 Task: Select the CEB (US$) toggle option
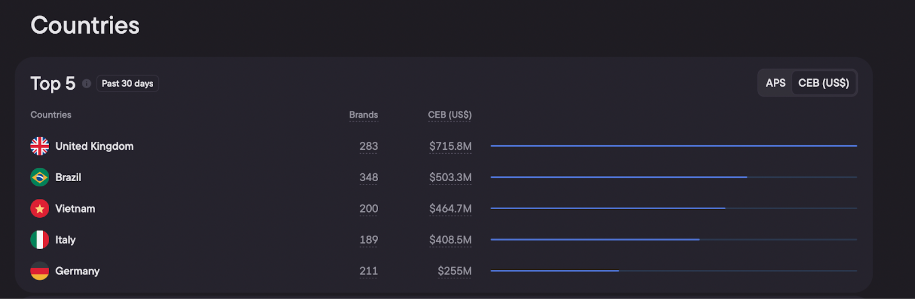point(823,83)
